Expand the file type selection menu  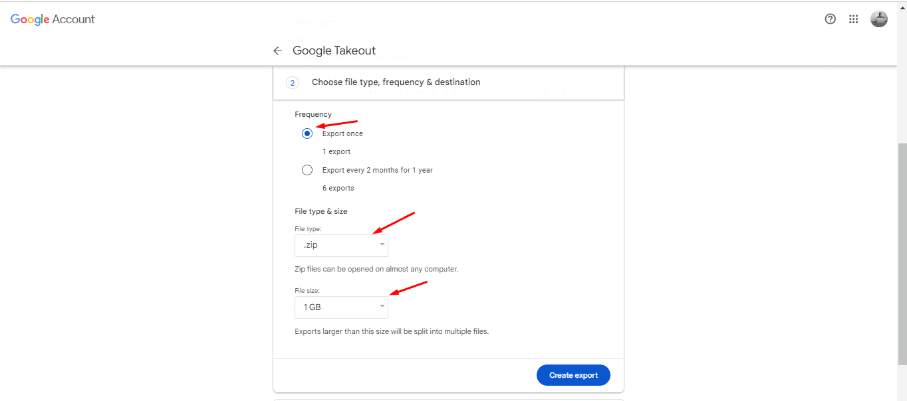click(x=383, y=245)
